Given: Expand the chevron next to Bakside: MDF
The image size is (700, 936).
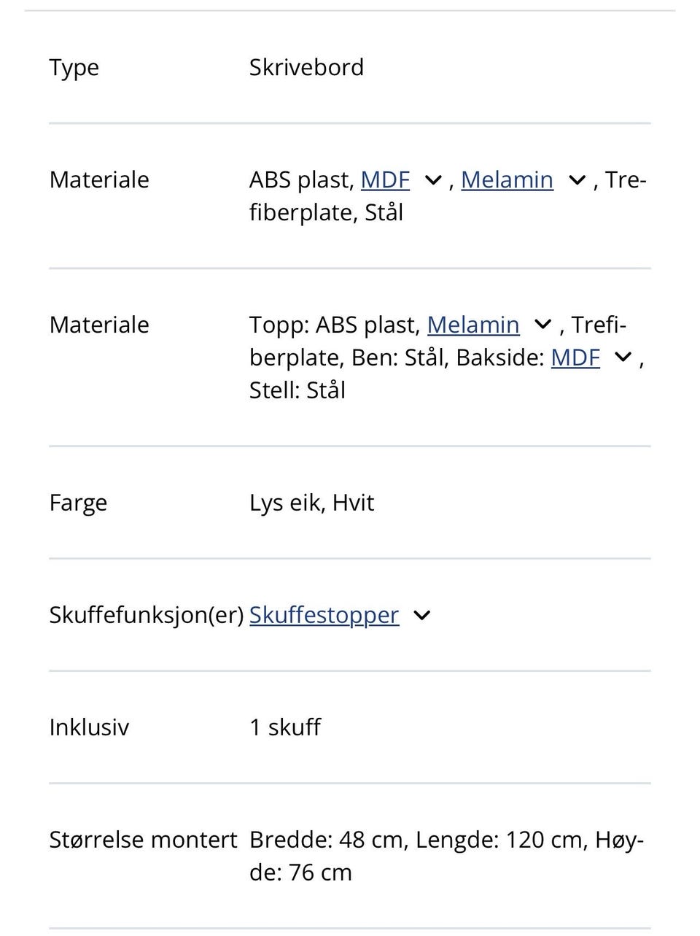Looking at the screenshot, I should (x=623, y=357).
